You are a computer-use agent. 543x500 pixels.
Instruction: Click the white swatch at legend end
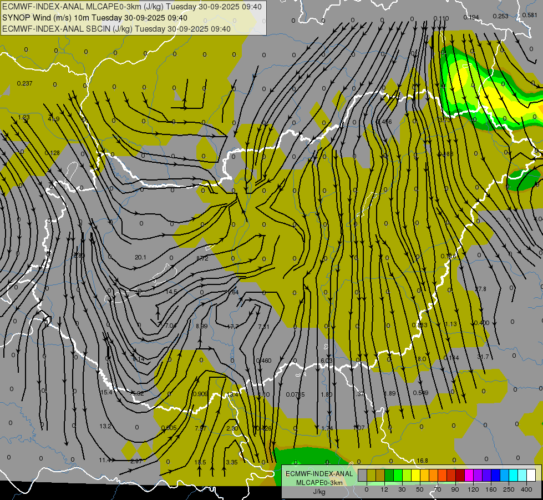[x=531, y=476]
